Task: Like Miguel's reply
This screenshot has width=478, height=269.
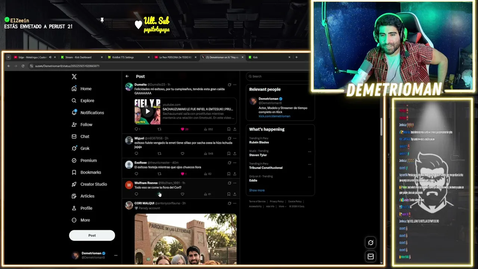Action: (182, 154)
